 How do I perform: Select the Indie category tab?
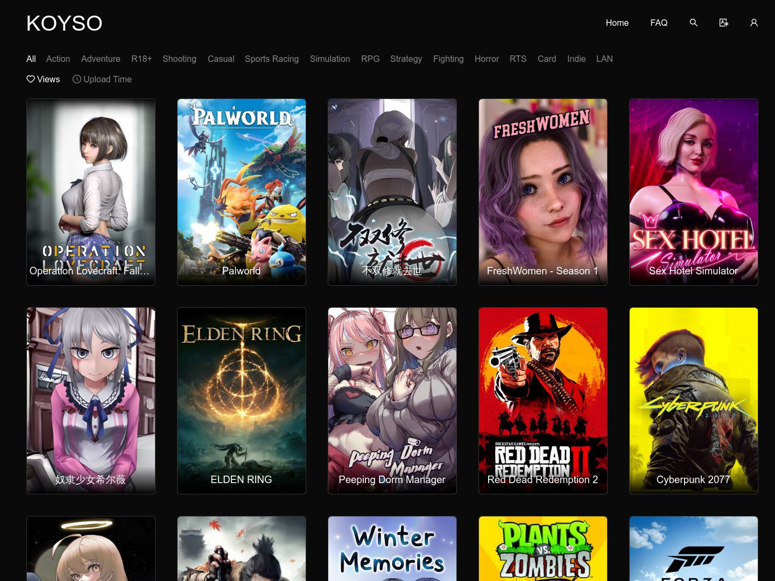pyautogui.click(x=576, y=59)
